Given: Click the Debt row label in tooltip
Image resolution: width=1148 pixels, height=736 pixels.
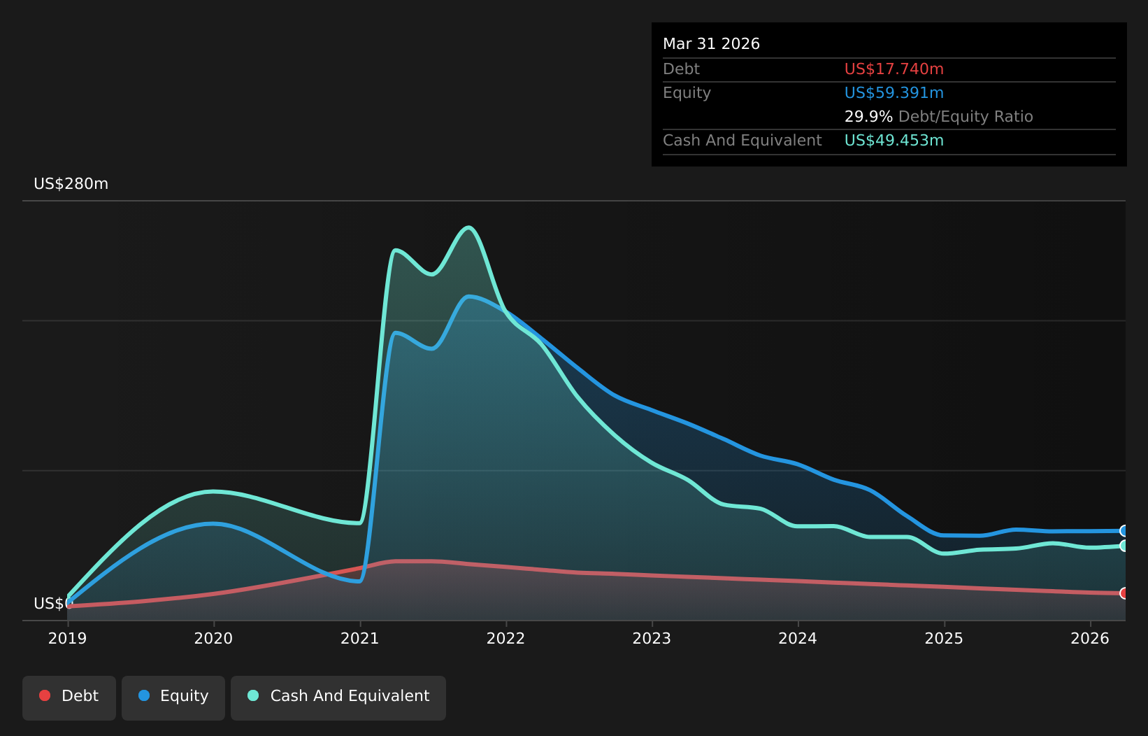Looking at the screenshot, I should click(681, 69).
